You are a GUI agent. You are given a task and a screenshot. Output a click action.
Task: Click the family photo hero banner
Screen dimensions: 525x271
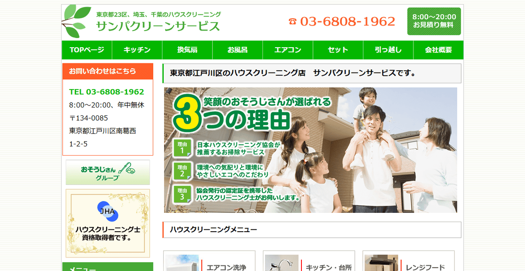click(372, 149)
